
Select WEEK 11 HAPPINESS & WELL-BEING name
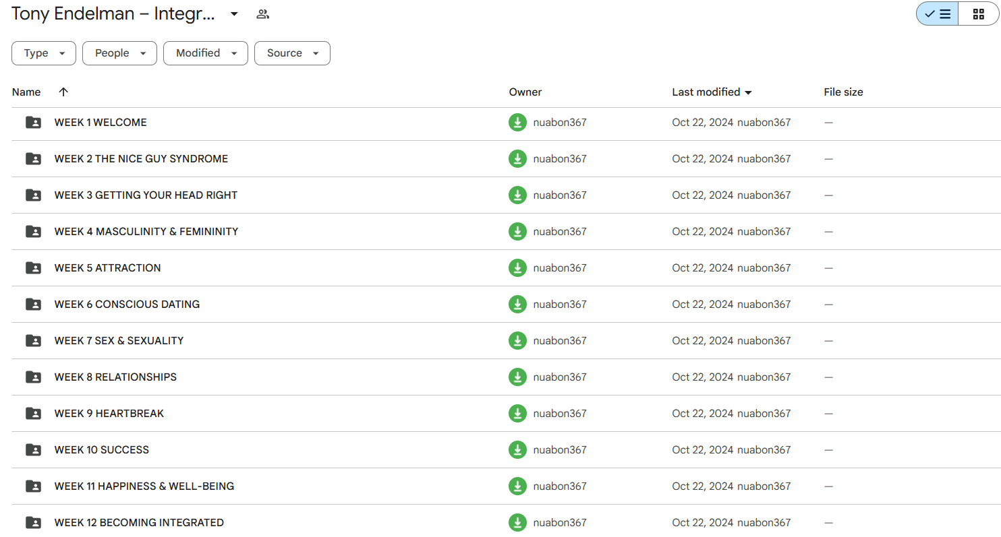(x=144, y=486)
